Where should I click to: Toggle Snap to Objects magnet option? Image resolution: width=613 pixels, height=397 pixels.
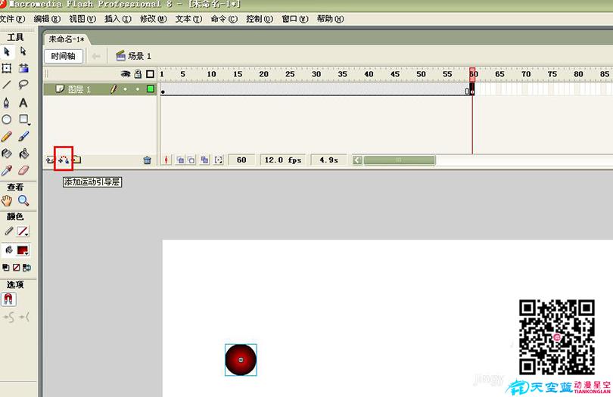tap(8, 299)
